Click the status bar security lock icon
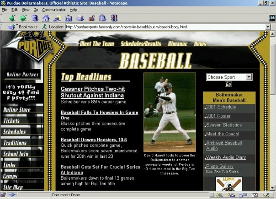Screen dimensions: 276x199 pos(3,195)
